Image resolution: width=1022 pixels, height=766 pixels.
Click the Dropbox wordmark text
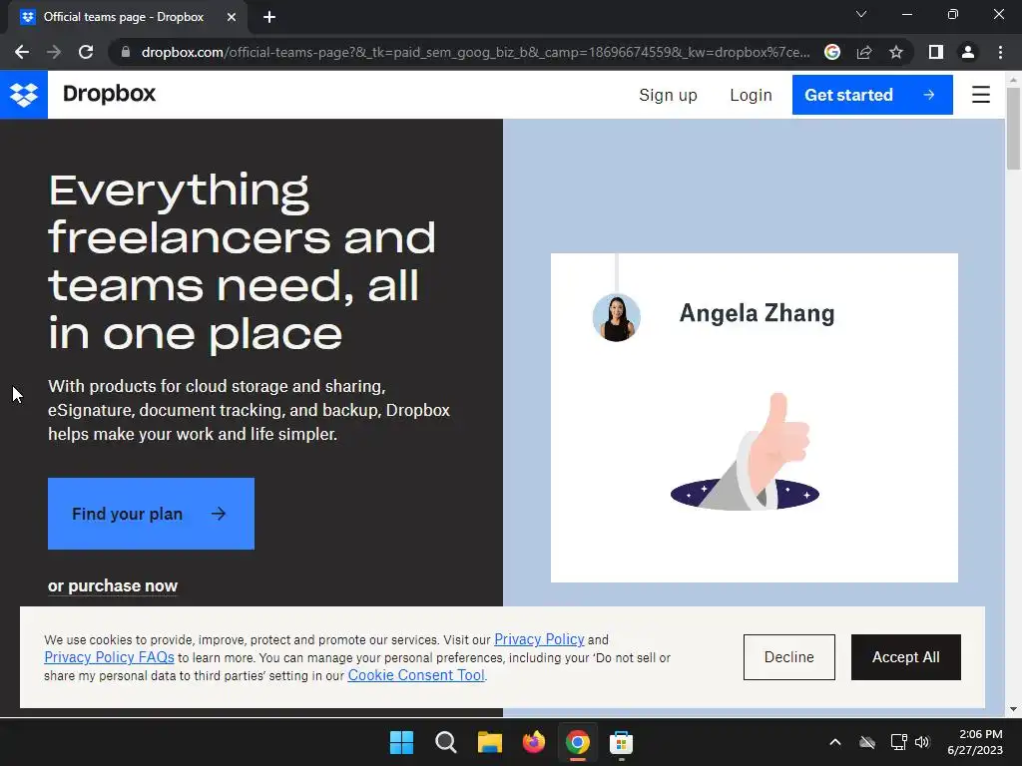pos(109,94)
